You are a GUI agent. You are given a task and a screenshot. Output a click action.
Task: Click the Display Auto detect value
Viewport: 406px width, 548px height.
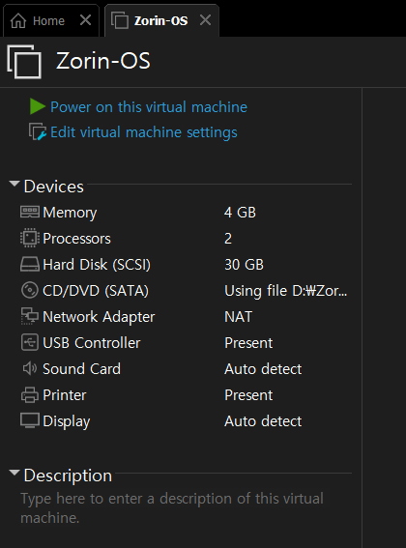coord(263,421)
